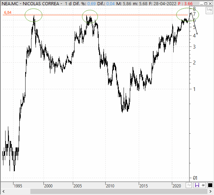The image size is (214, 195).
Task: Click the 2020 label on time axis
Action: [177, 186]
